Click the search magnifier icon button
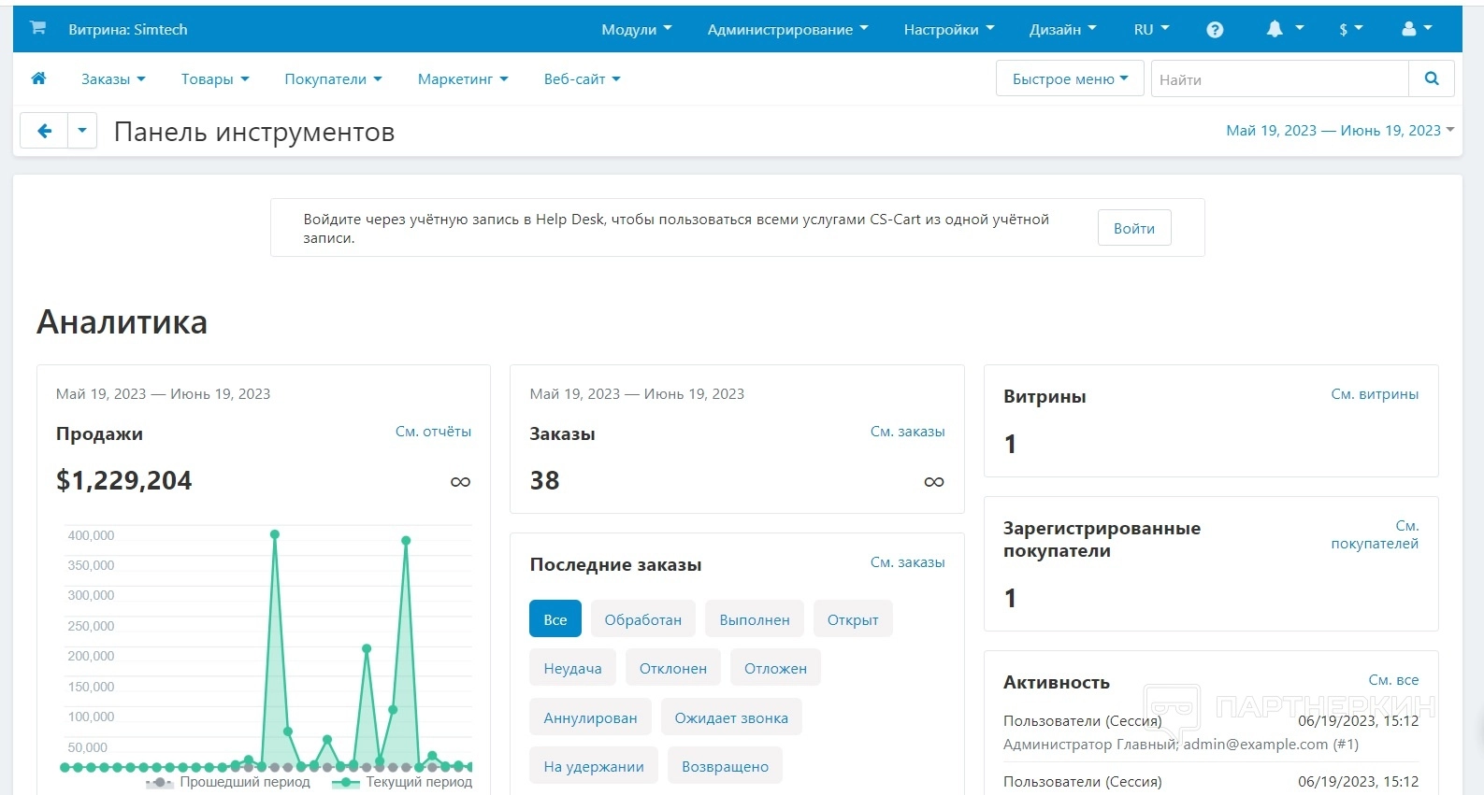 tap(1431, 78)
